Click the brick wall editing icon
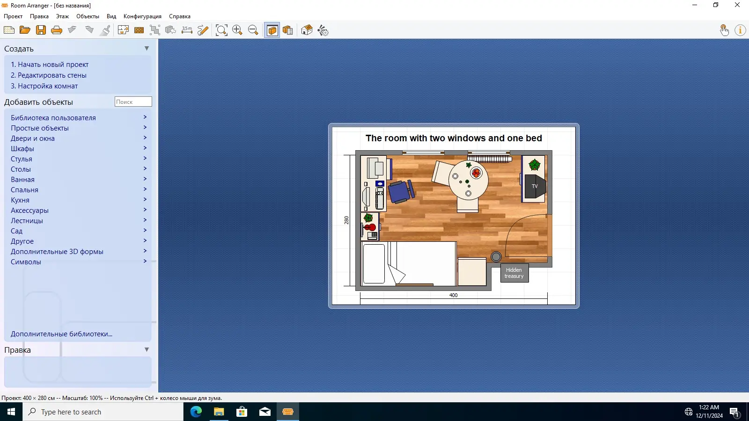 139,30
